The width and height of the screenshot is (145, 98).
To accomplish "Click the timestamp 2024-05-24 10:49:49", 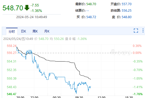I will click(32, 17).
